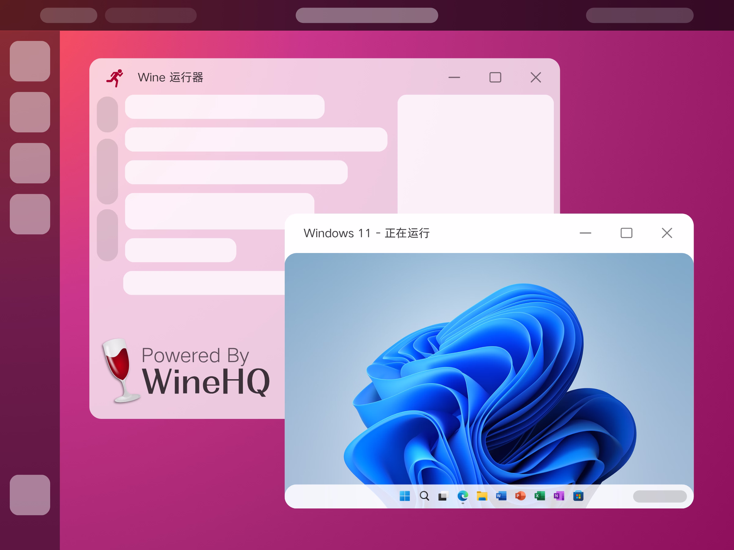Screen dimensions: 734x550
Task: Click the Windows 11 bloom wallpaper desktop
Action: (x=489, y=368)
